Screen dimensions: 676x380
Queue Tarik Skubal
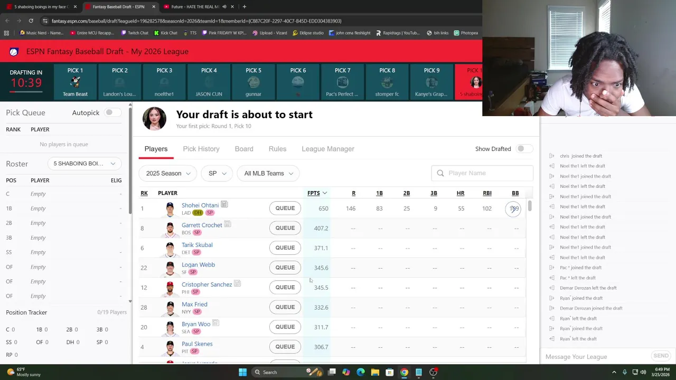(x=285, y=248)
